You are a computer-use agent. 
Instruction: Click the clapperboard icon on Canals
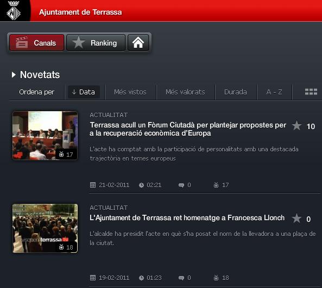click(x=22, y=42)
